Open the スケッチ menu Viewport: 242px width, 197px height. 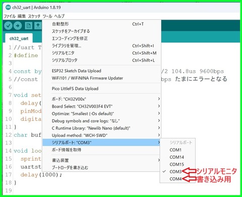tap(34, 16)
